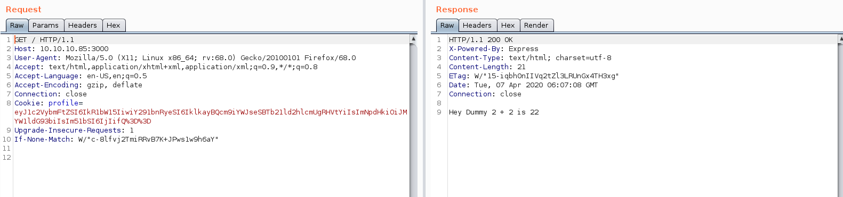The image size is (843, 197).
Task: Click the Host: 10.10.10.85:3000 header line
Action: [x=61, y=49]
